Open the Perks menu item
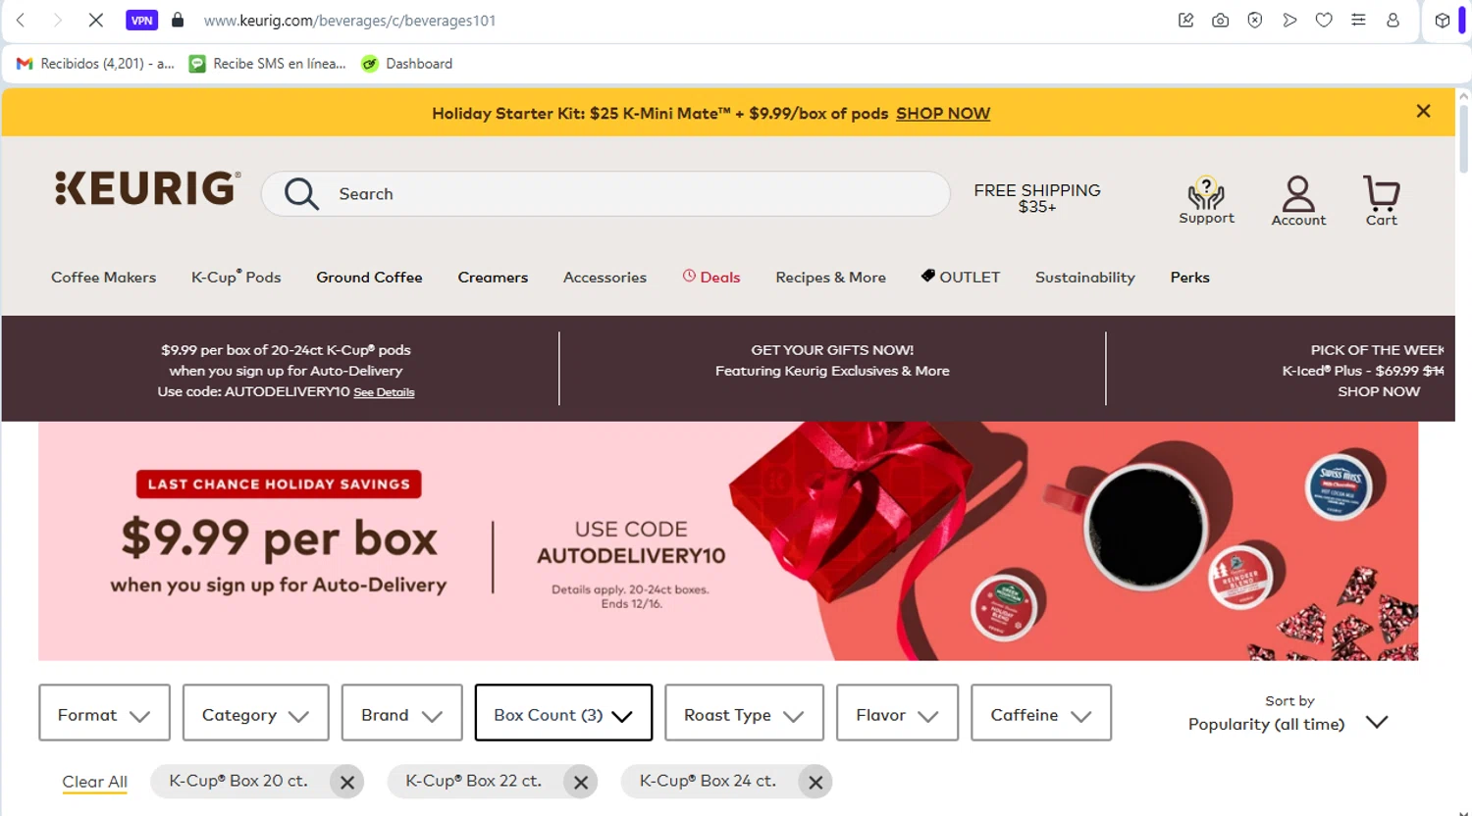The image size is (1472, 816). (1189, 278)
